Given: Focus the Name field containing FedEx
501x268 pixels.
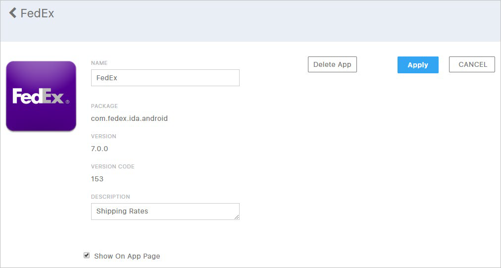Looking at the screenshot, I should (x=165, y=78).
